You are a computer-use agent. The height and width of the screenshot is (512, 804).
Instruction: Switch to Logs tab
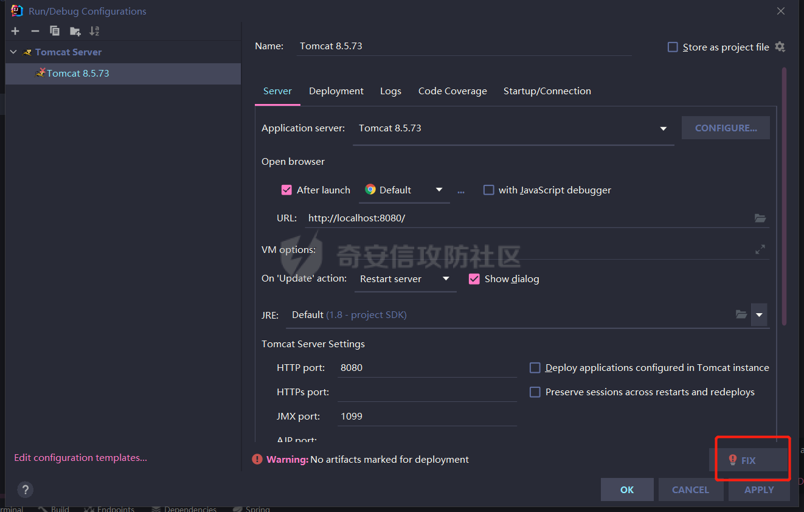(x=390, y=91)
